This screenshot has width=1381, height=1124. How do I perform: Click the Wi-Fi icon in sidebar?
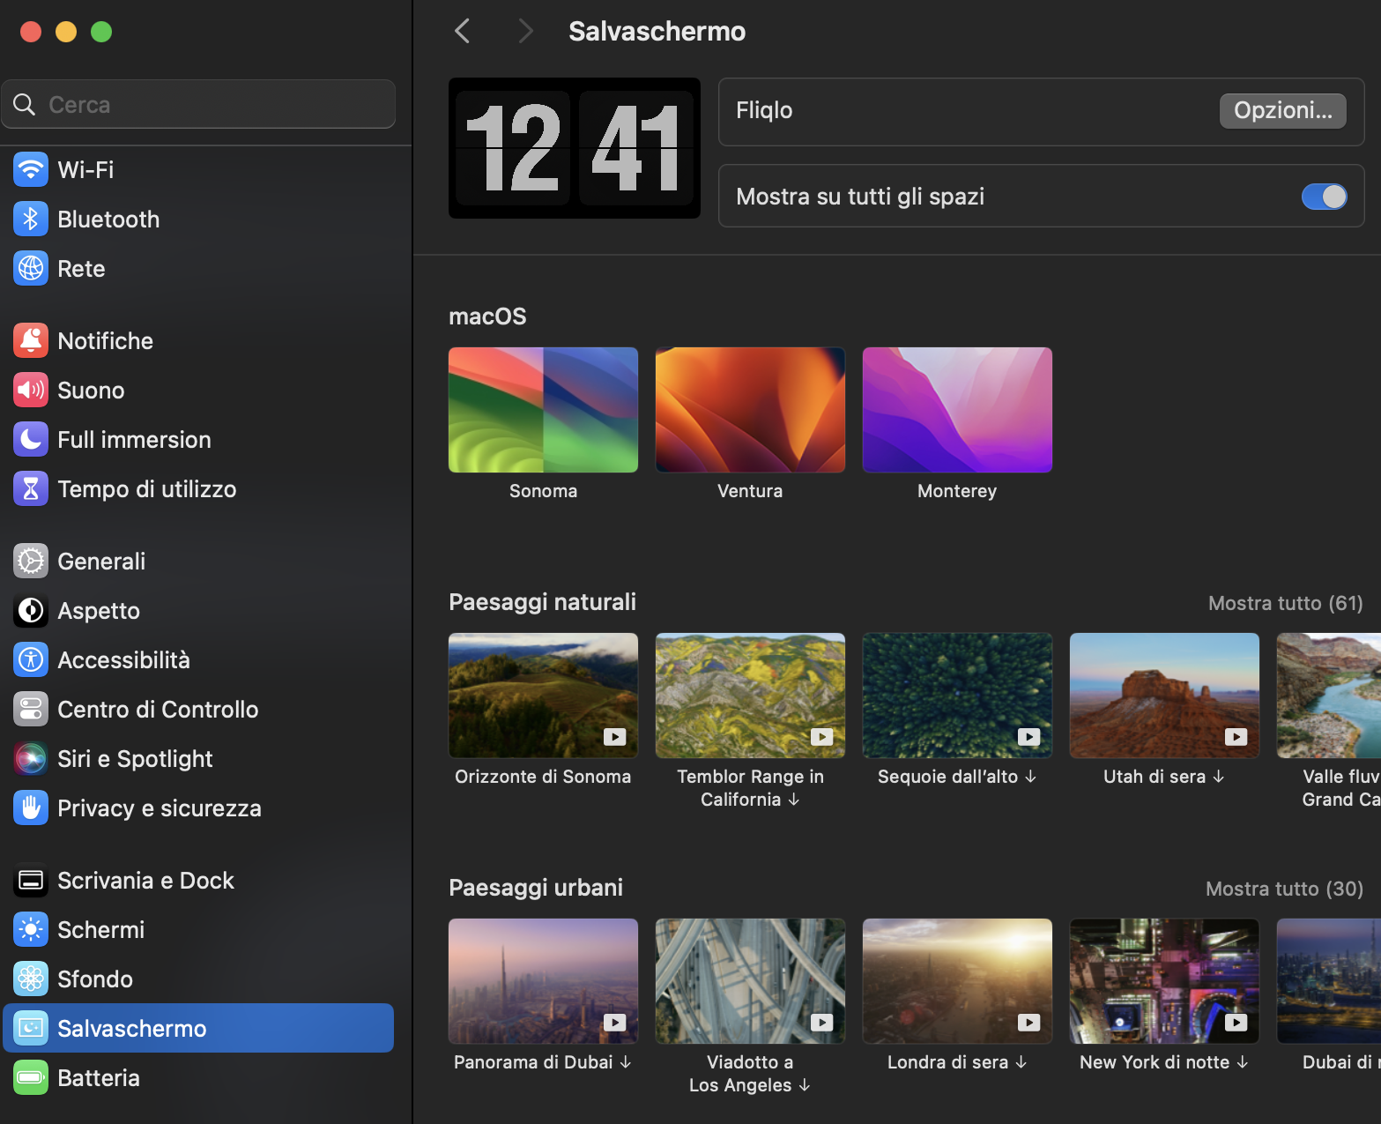pyautogui.click(x=31, y=169)
